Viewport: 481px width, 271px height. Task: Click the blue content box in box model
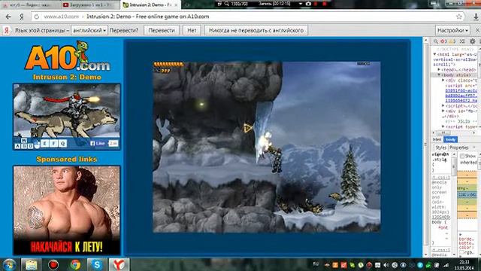pyautogui.click(x=467, y=195)
